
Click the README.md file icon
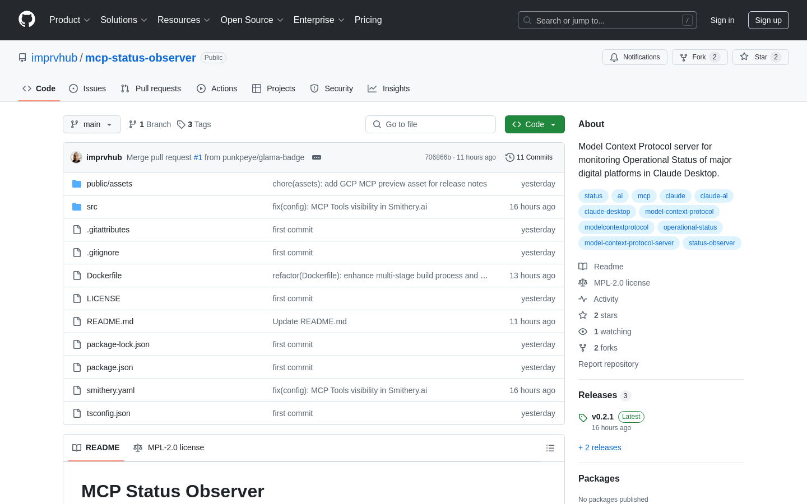77,321
